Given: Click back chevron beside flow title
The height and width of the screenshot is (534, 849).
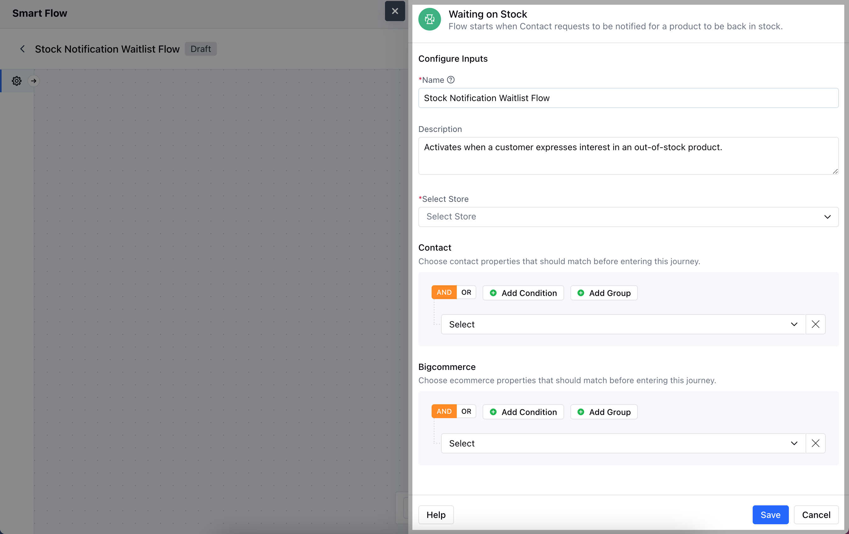Looking at the screenshot, I should [23, 49].
